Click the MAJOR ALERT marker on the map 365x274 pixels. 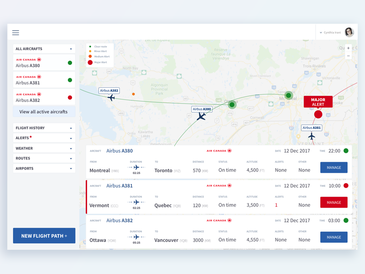click(x=318, y=101)
